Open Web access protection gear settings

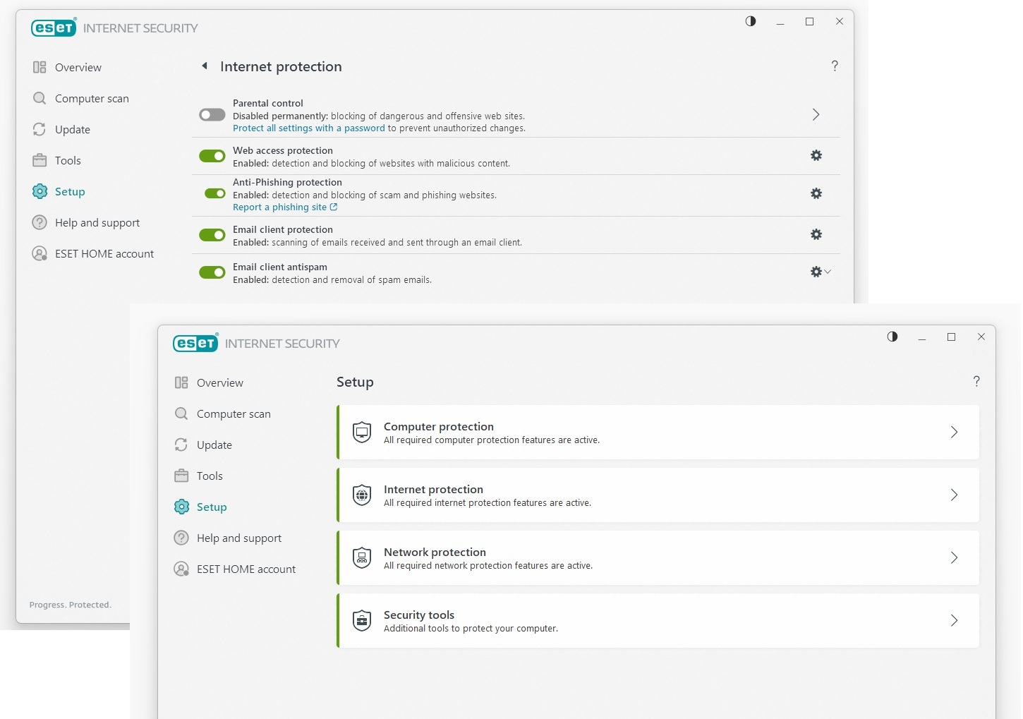816,155
